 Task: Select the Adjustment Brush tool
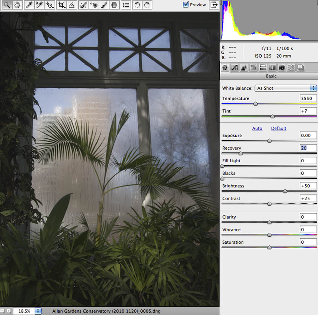[x=104, y=5]
